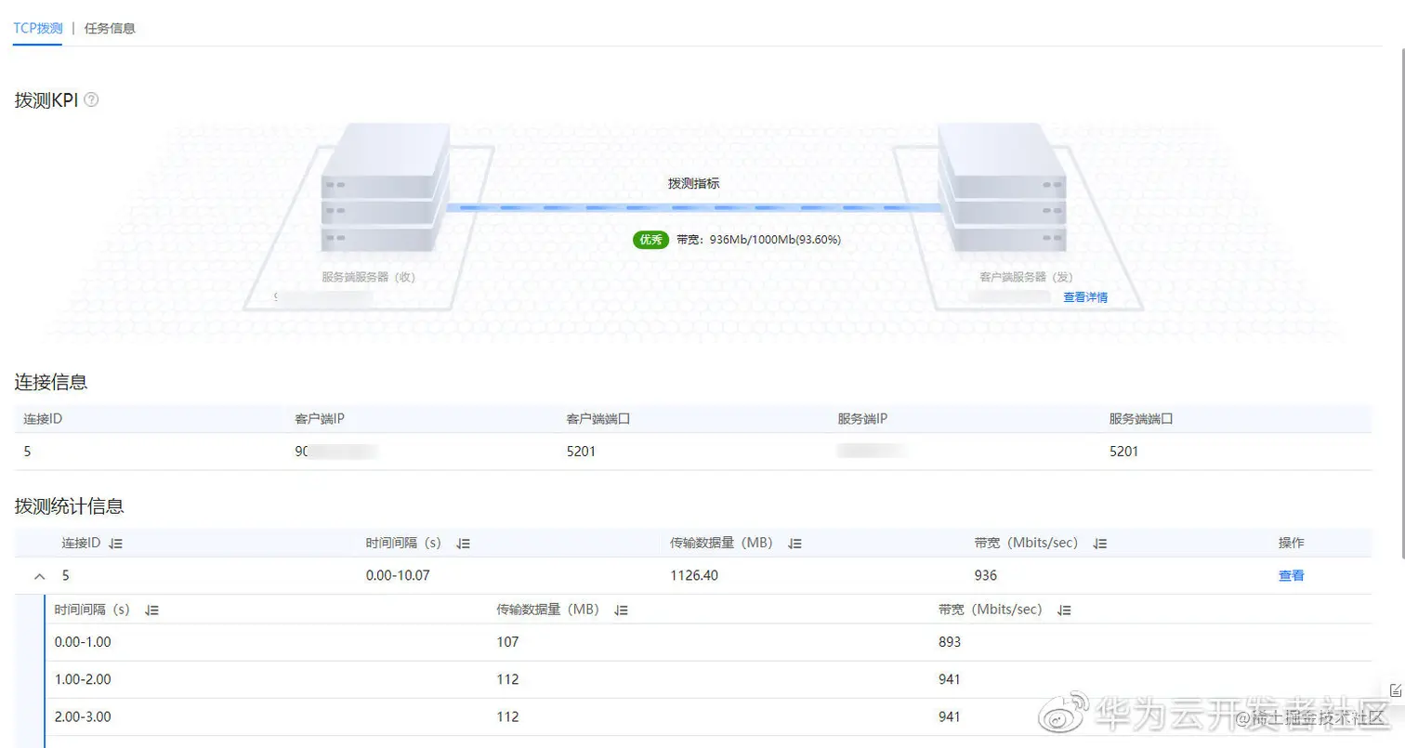The image size is (1405, 748).
Task: Sort main table by 传输数据量 icon
Action: [794, 544]
